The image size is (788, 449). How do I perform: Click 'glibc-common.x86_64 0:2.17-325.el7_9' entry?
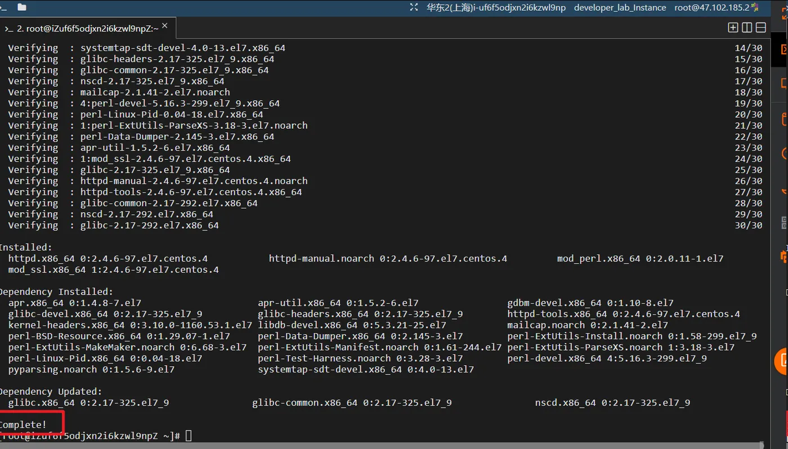(352, 403)
